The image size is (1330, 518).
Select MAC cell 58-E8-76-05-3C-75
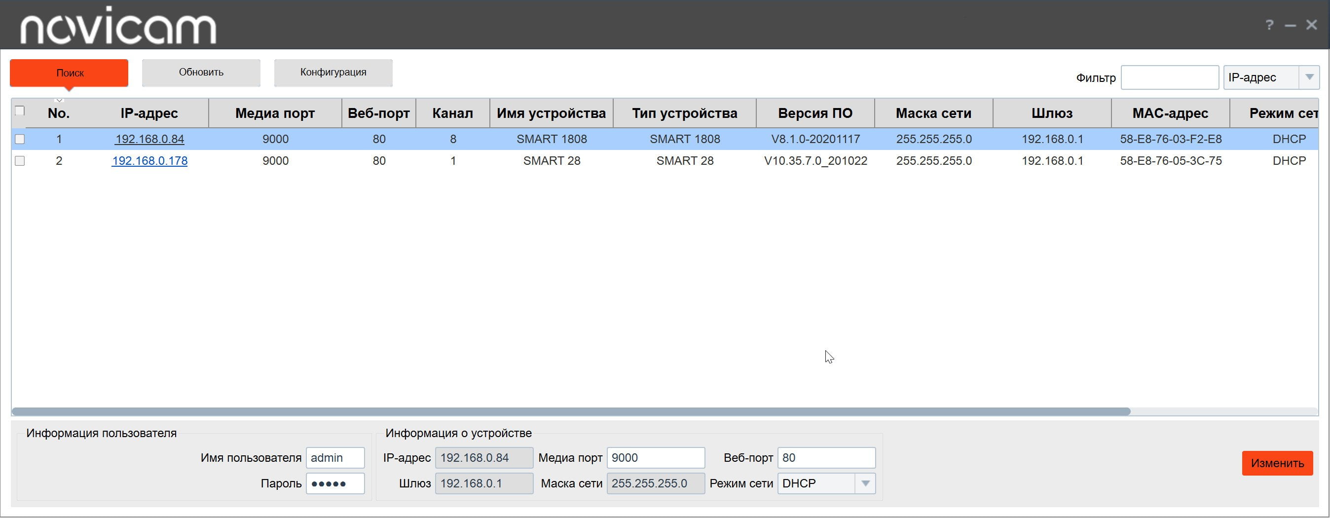[x=1171, y=161]
